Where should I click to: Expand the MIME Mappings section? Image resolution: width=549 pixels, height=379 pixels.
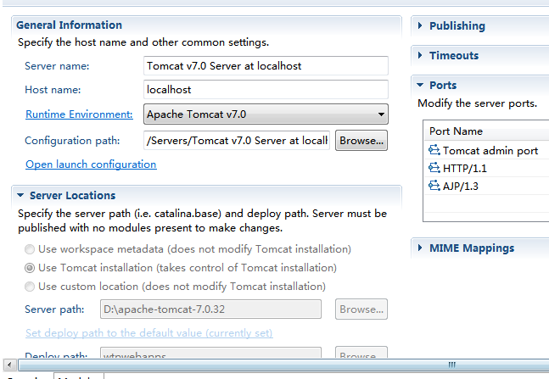pos(420,248)
